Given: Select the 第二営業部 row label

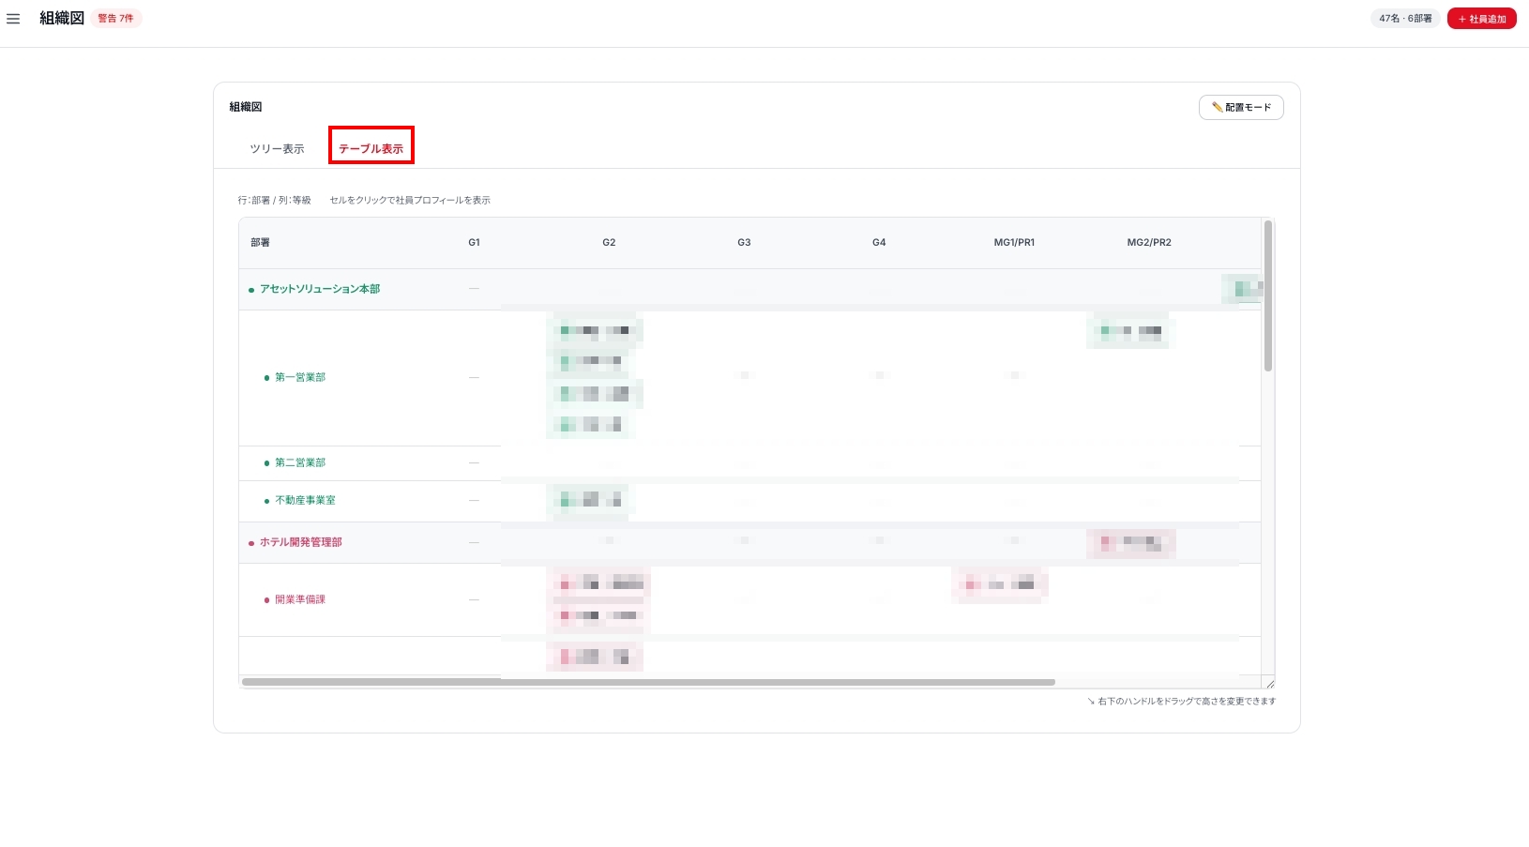Looking at the screenshot, I should [299, 462].
